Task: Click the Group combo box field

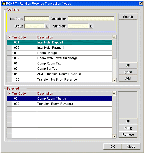Action: 34,26
